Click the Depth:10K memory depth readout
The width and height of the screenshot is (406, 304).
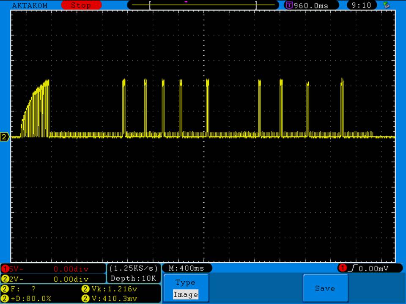click(134, 279)
